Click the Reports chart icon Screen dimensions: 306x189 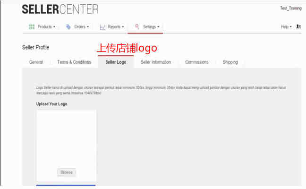coord(102,27)
